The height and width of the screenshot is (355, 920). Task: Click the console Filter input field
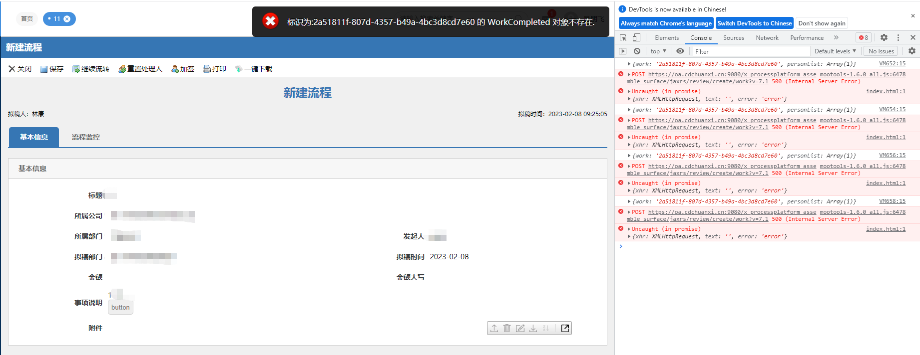coord(751,51)
